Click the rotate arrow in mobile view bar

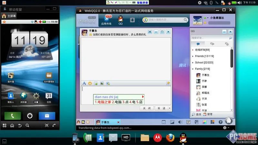[54, 126]
